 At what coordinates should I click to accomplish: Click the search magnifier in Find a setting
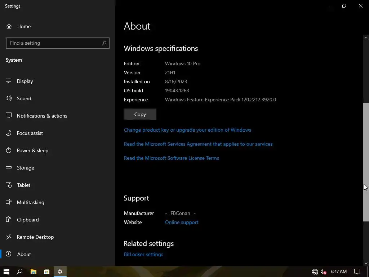pyautogui.click(x=104, y=43)
